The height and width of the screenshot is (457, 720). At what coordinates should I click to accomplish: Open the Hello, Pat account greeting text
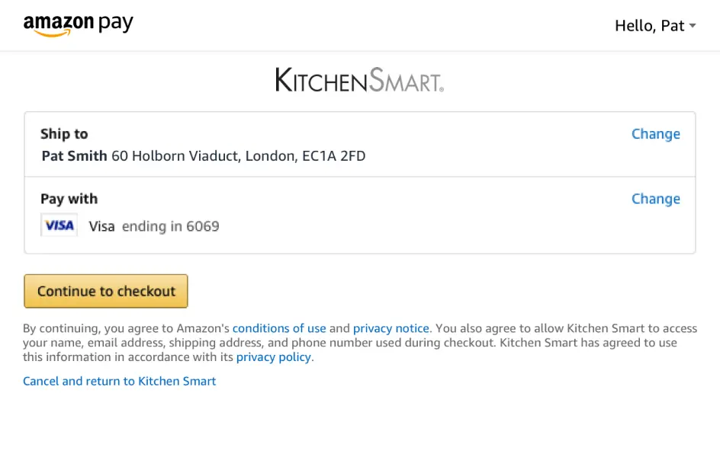[649, 26]
